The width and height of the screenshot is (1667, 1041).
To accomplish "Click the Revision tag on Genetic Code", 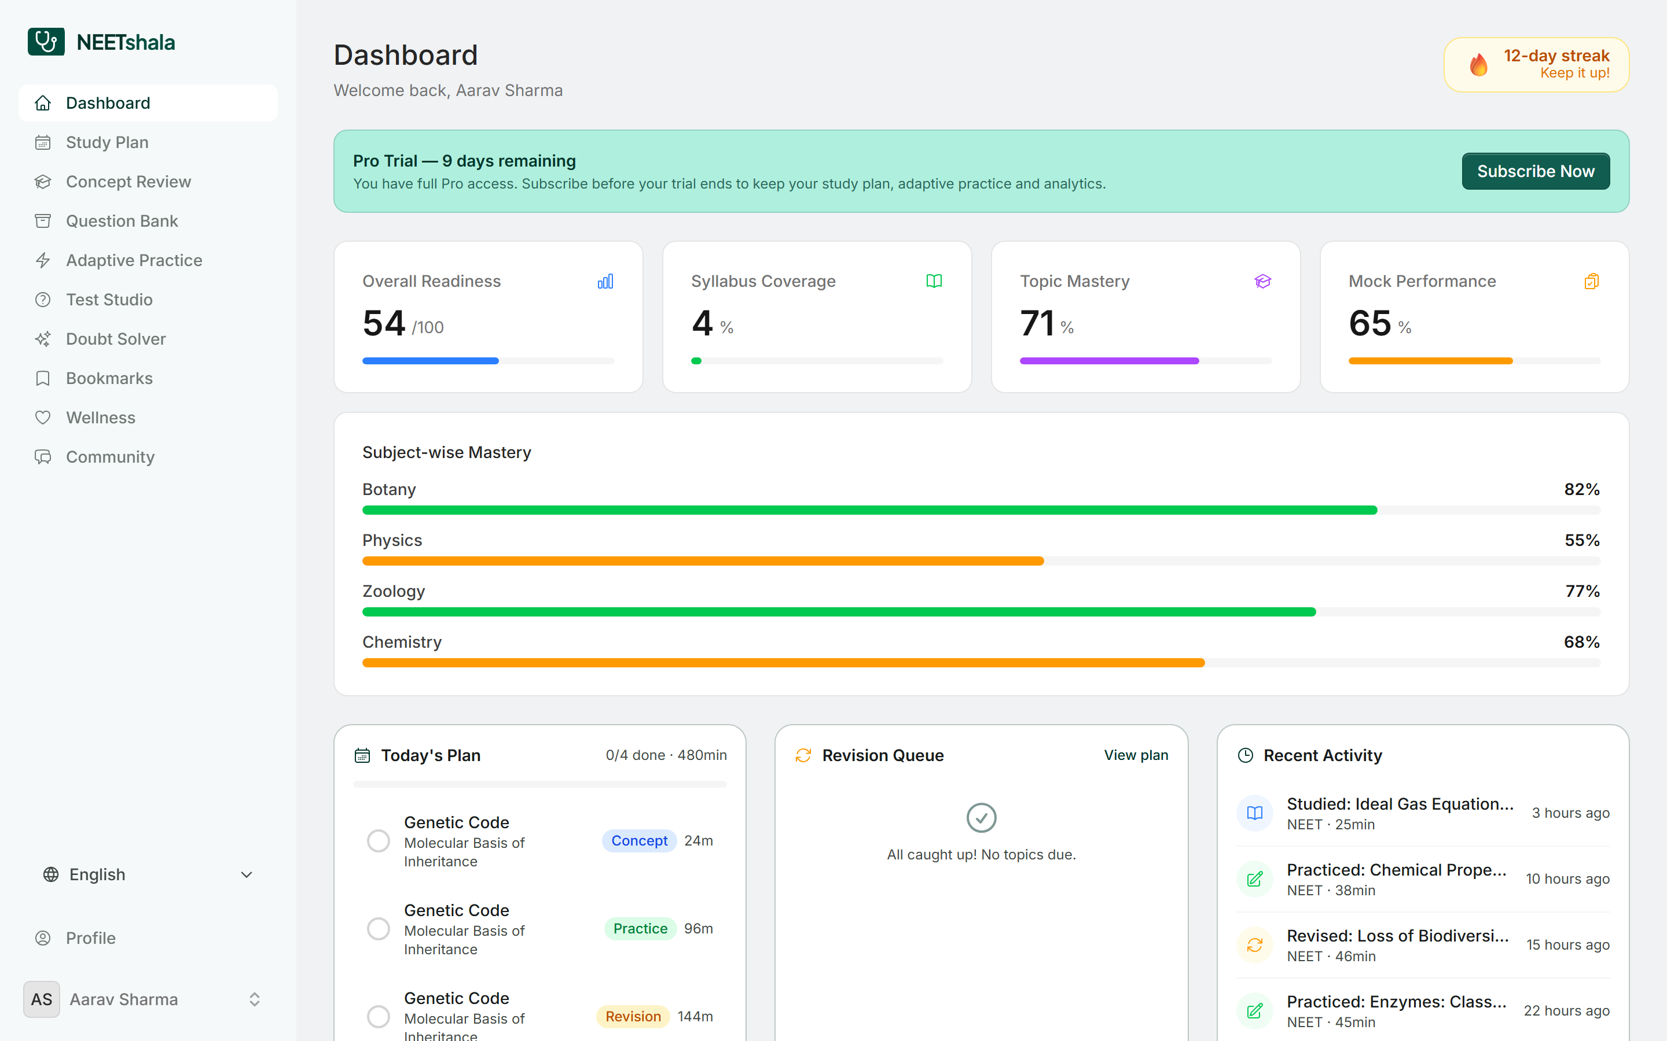I will pyautogui.click(x=633, y=1016).
